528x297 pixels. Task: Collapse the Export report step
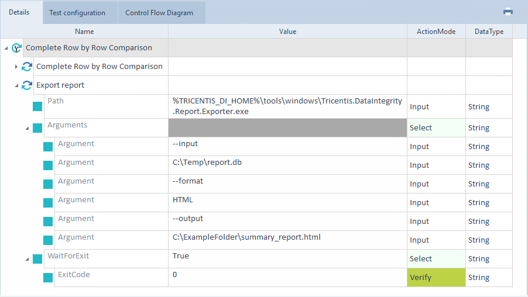point(16,85)
